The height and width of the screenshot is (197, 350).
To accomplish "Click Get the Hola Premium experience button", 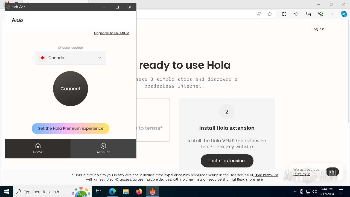I will coord(71,129).
